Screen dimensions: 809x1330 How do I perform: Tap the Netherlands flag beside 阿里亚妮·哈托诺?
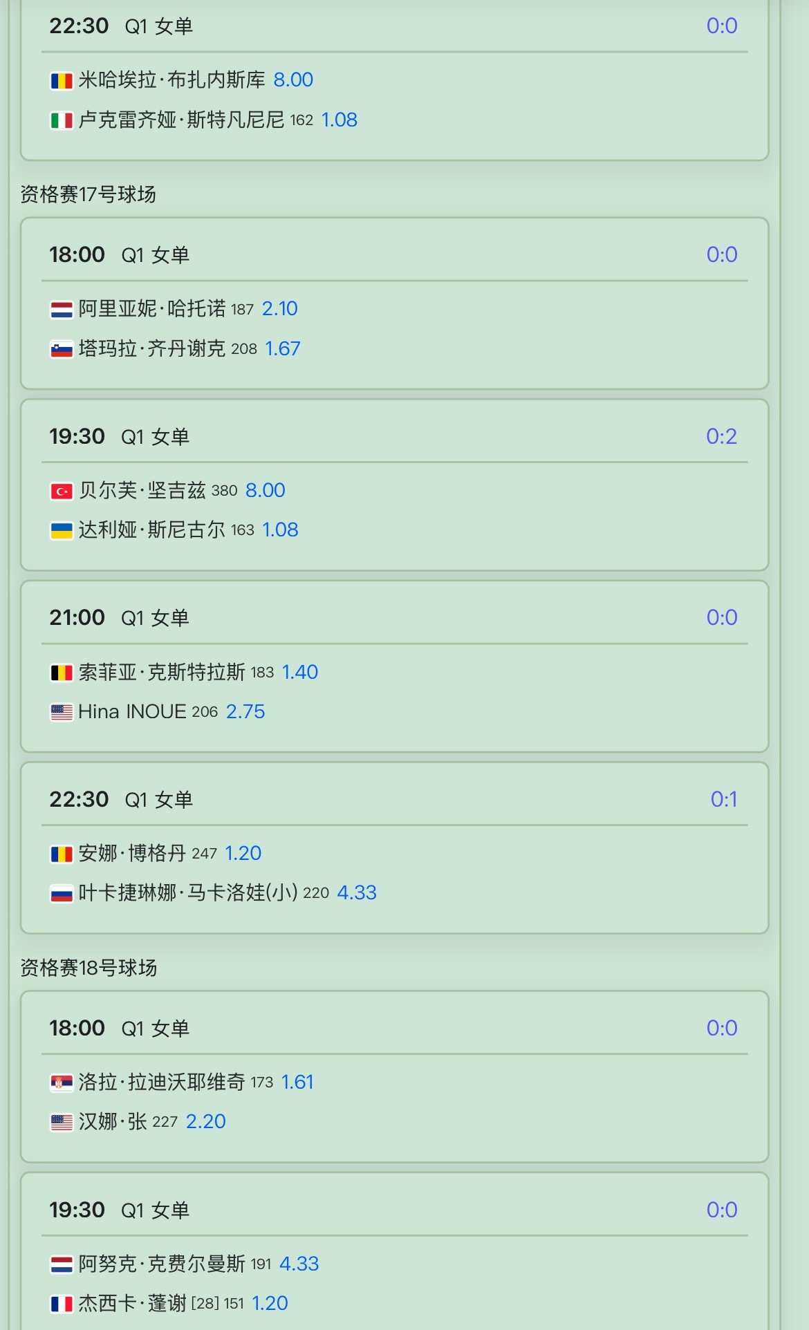pos(62,310)
